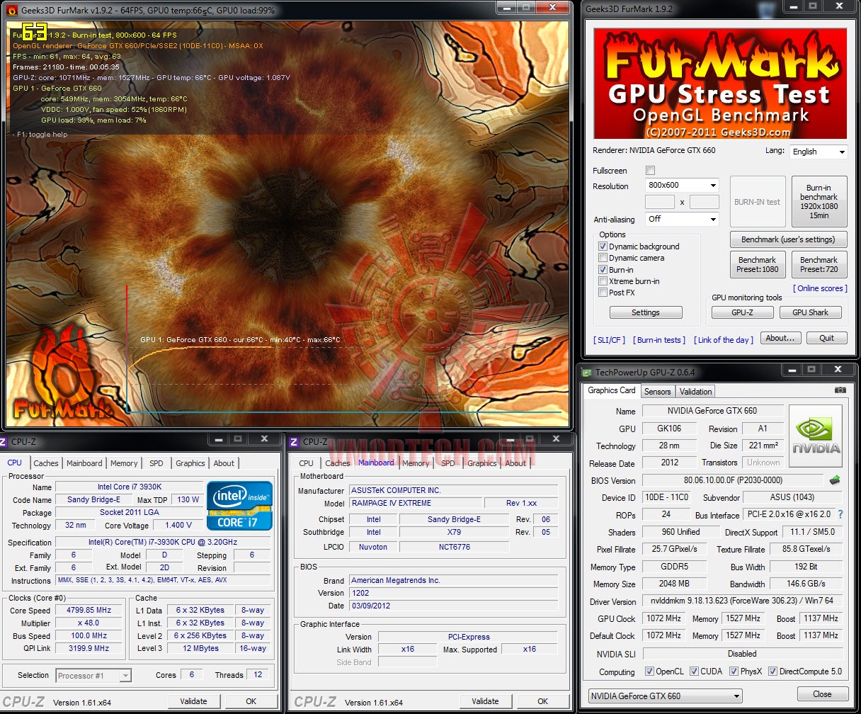Uncheck the Burn-in option
The image size is (861, 714).
point(603,270)
